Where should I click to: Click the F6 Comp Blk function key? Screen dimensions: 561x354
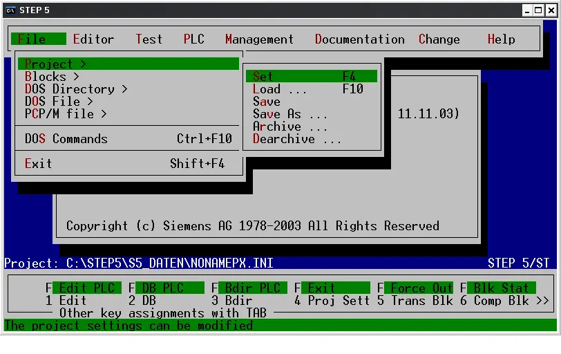point(495,300)
